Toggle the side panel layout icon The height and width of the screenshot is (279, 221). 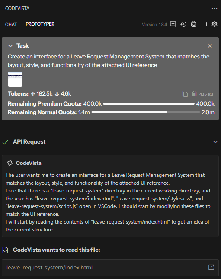(x=204, y=24)
